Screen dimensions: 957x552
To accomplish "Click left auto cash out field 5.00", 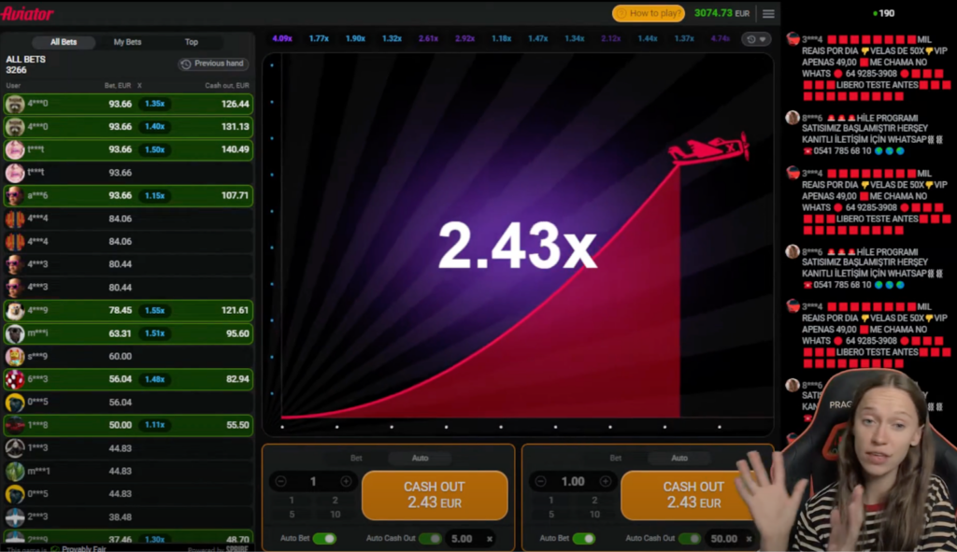I will click(x=462, y=539).
